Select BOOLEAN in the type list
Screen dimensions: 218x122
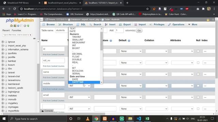point(78,71)
